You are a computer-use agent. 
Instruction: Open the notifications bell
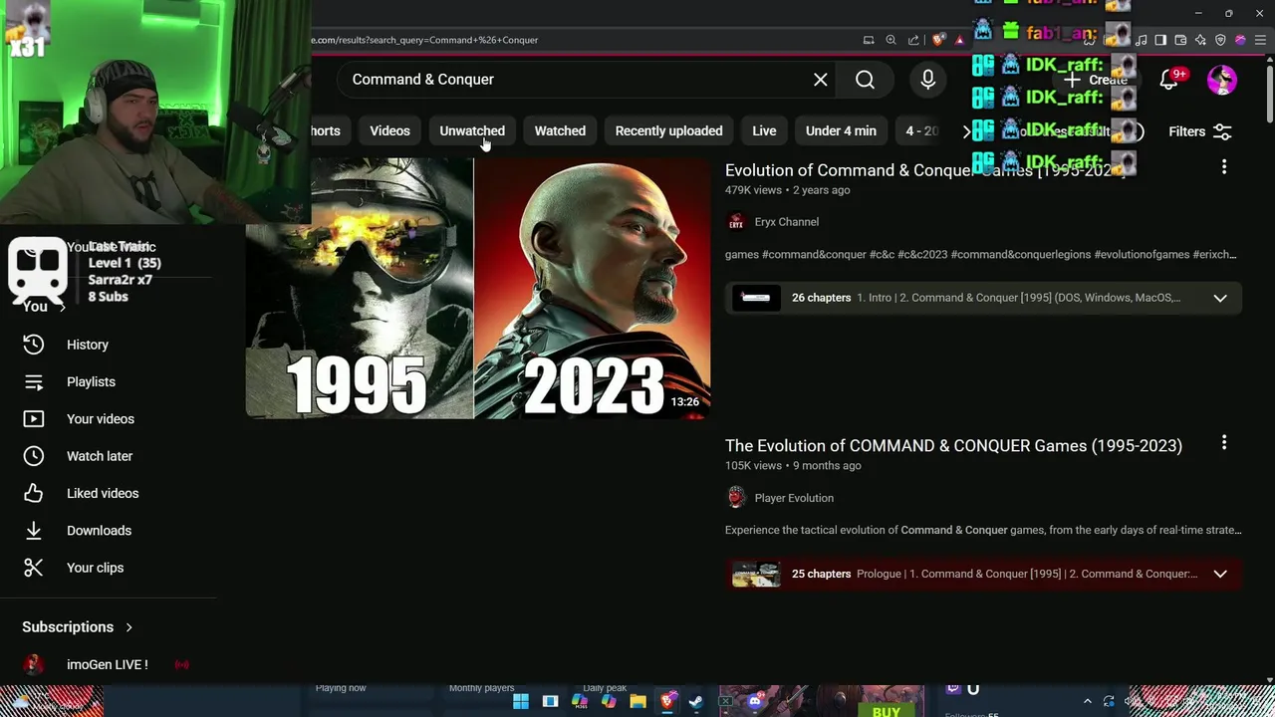(x=1169, y=80)
